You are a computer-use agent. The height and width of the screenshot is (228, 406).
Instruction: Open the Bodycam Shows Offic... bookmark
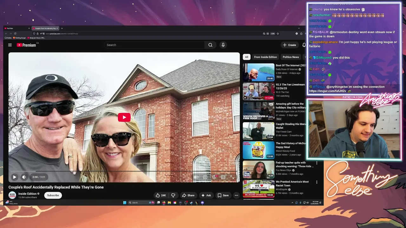tap(36, 38)
